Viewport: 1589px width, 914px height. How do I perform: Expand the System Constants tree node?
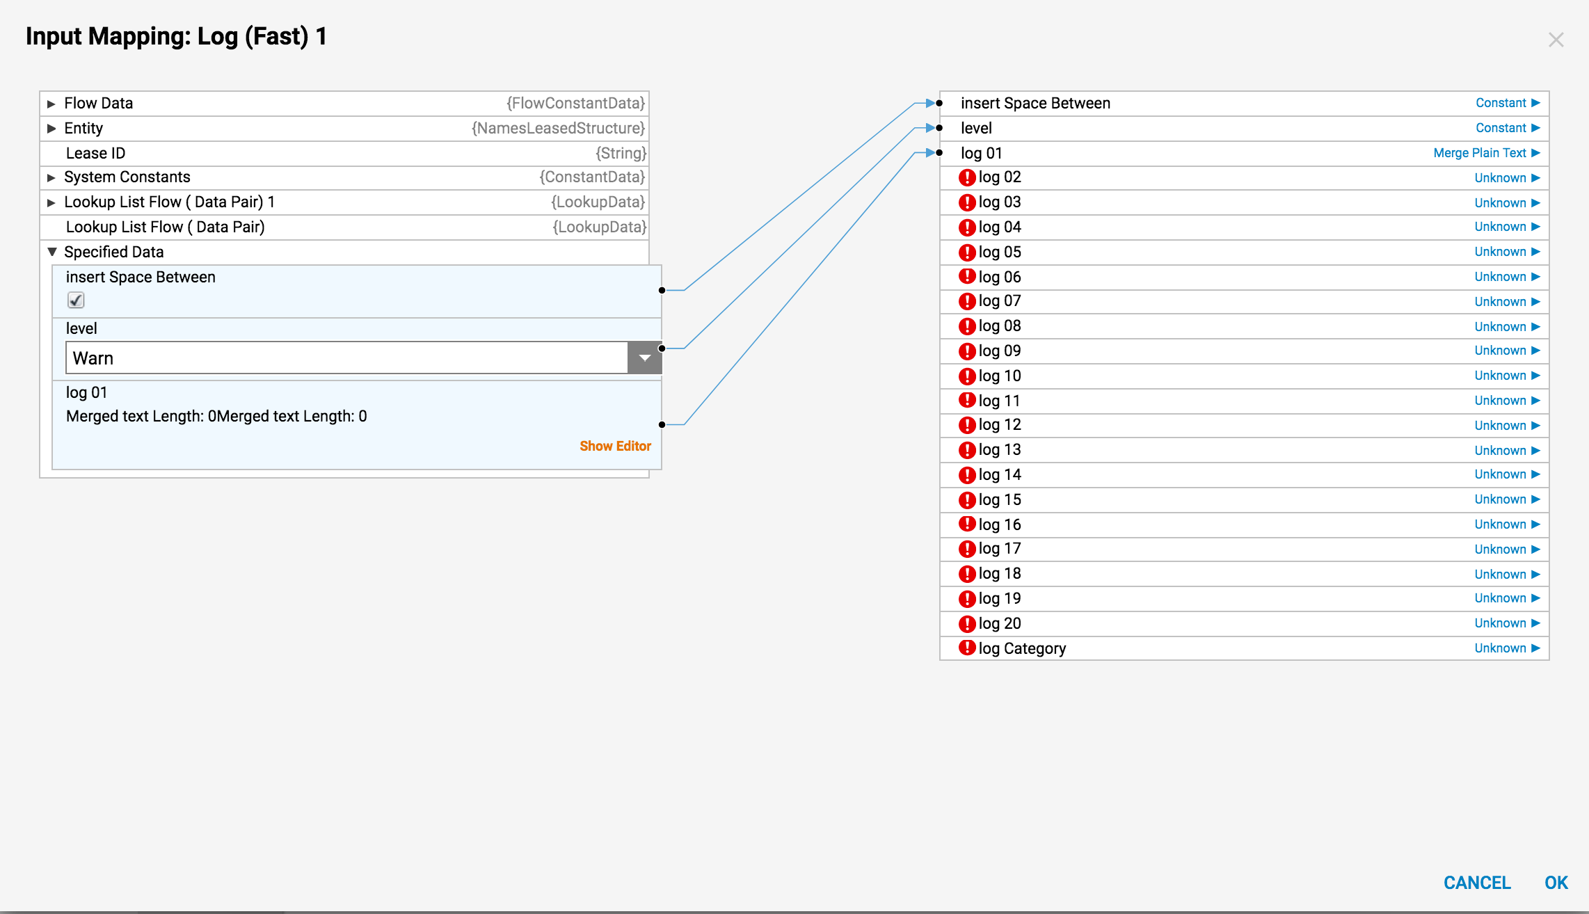(x=51, y=177)
